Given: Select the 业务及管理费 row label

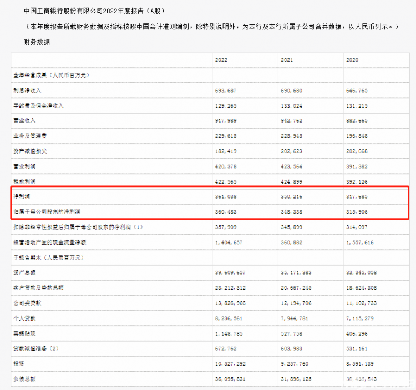Looking at the screenshot, I should (30, 136).
